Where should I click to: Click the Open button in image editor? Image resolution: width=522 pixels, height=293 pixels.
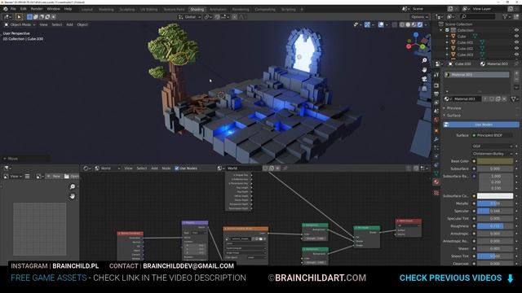point(72,177)
